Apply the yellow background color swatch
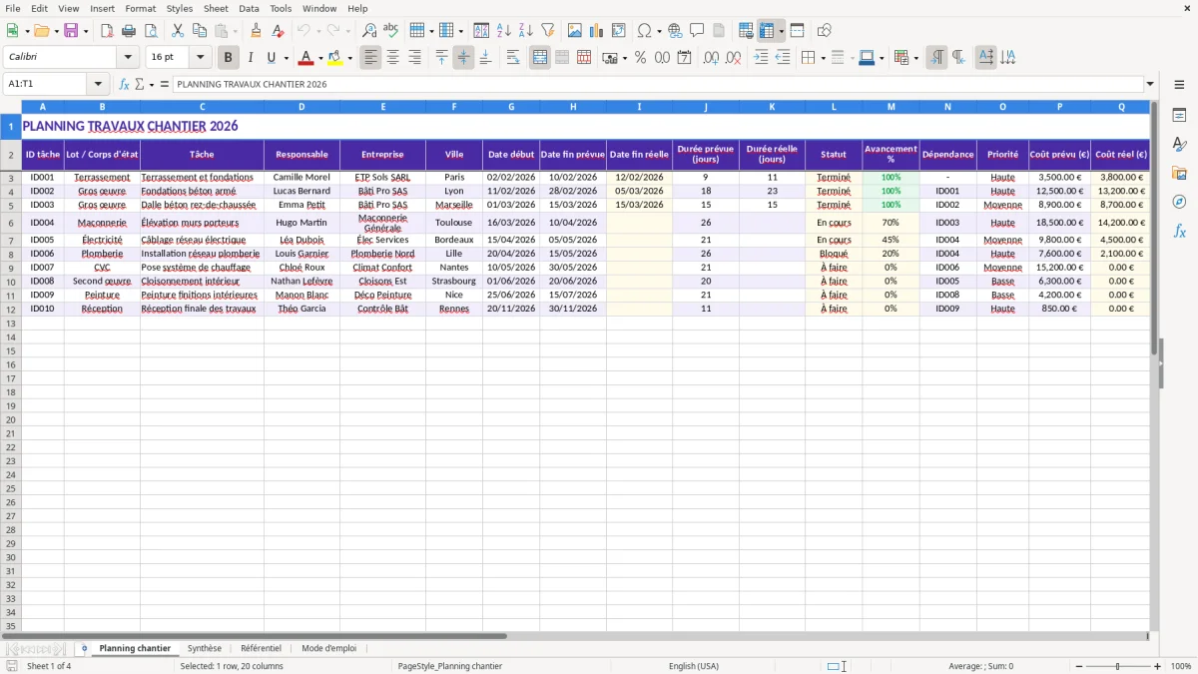This screenshot has height=674, width=1198. (335, 58)
